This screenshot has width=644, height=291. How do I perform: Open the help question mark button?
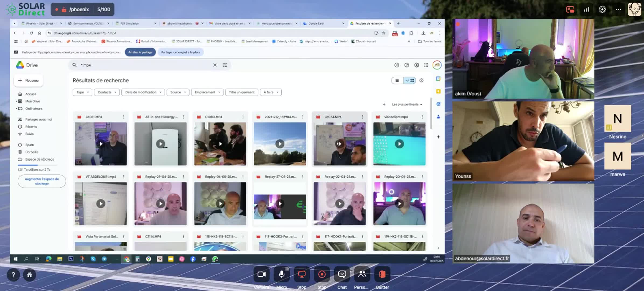pyautogui.click(x=13, y=275)
